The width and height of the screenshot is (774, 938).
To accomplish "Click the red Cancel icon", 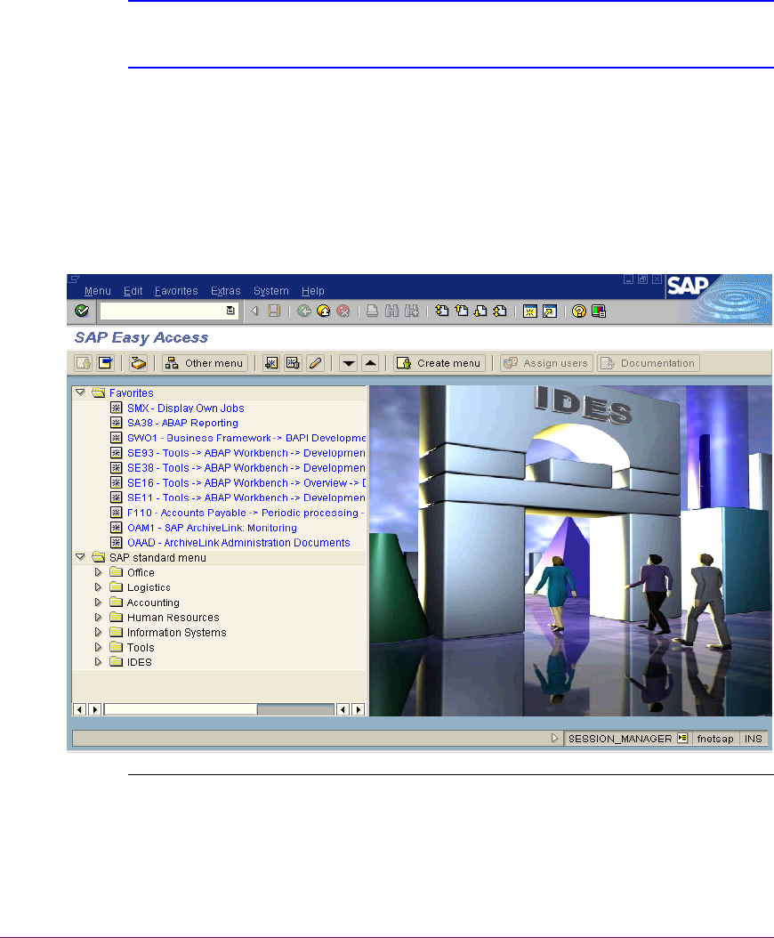I will pos(343,311).
